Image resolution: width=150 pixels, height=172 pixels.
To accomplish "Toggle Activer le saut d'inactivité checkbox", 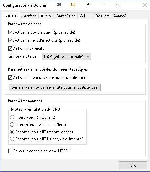I will [10, 40].
